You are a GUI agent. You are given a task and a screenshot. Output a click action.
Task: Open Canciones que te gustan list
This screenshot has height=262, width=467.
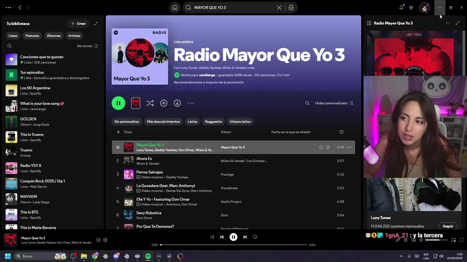pos(53,59)
